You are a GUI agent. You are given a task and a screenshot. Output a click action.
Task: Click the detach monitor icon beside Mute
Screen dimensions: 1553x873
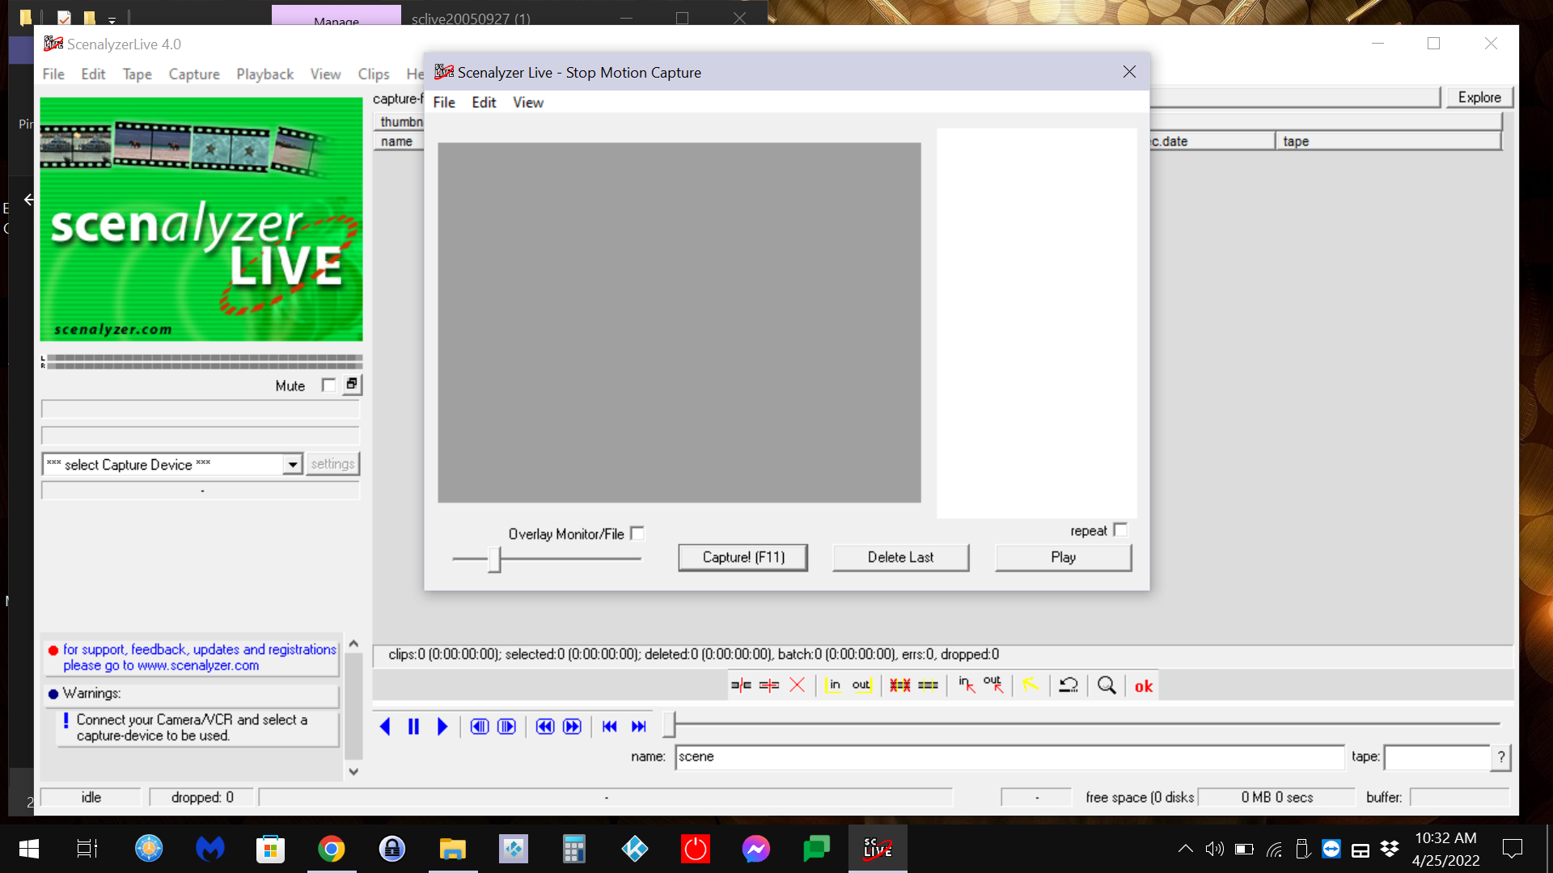352,385
